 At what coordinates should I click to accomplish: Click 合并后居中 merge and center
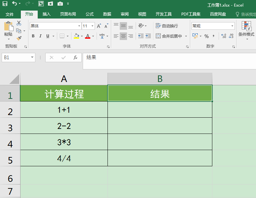(x=169, y=36)
